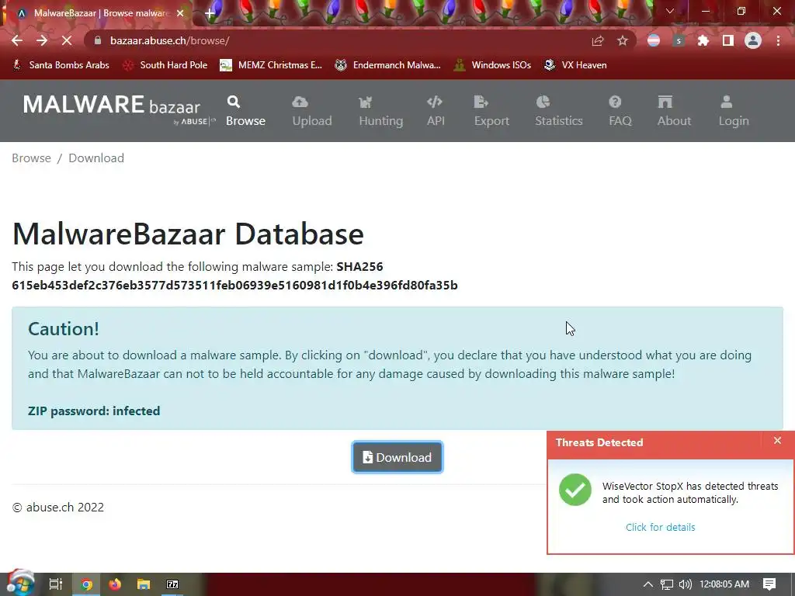The height and width of the screenshot is (596, 795).
Task: Launch Firefox from the taskbar
Action: click(115, 584)
